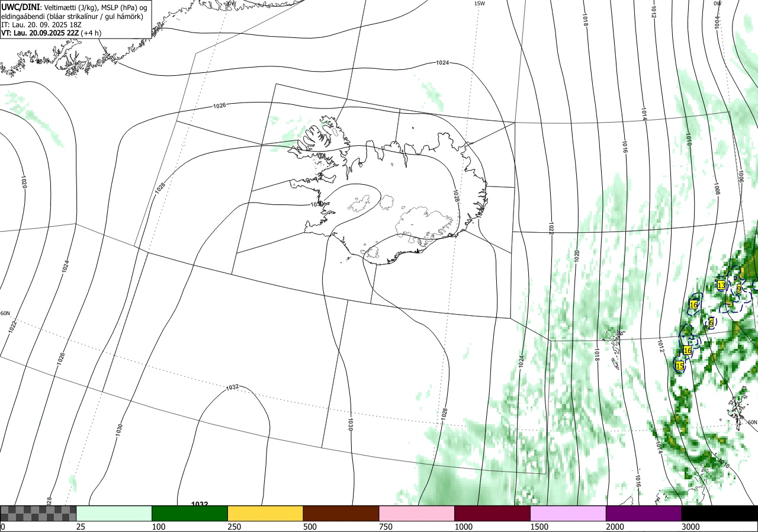
Task: Click legend scale value 500
Action: pos(310,527)
